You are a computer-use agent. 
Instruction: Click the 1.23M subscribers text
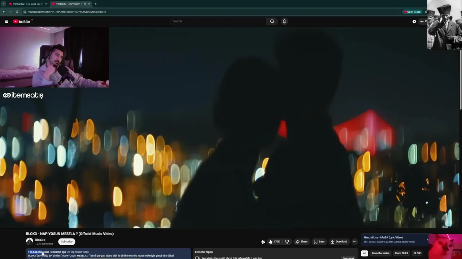tap(44, 244)
